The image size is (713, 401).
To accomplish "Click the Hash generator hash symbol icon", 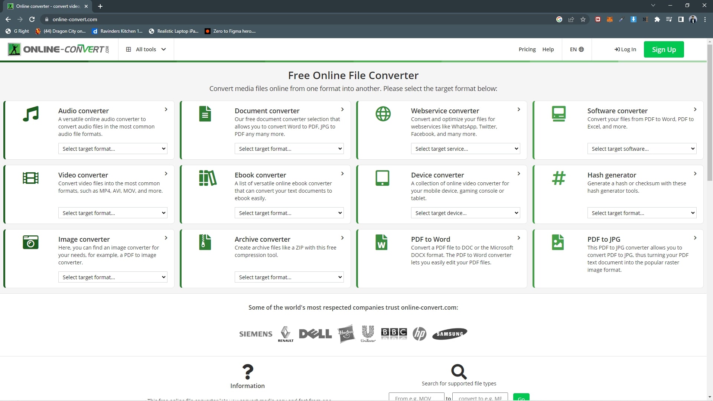I will tap(559, 178).
